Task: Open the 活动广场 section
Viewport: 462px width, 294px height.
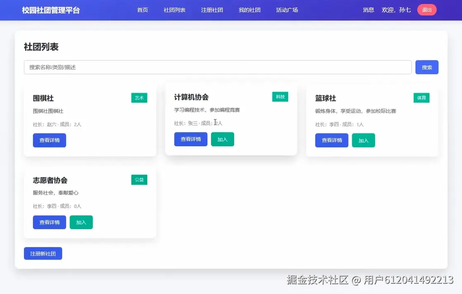Action: tap(287, 10)
